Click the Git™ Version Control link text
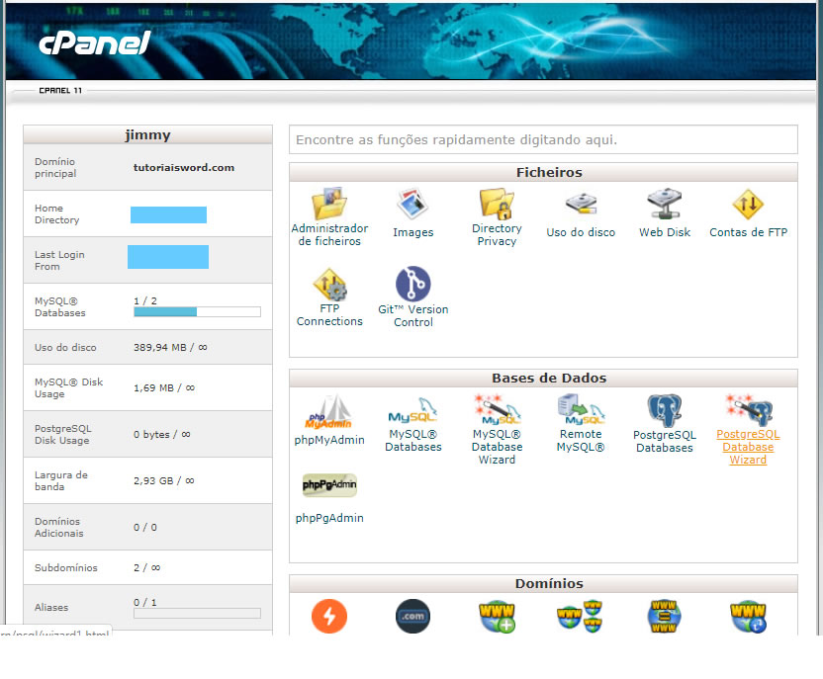 pyautogui.click(x=413, y=315)
